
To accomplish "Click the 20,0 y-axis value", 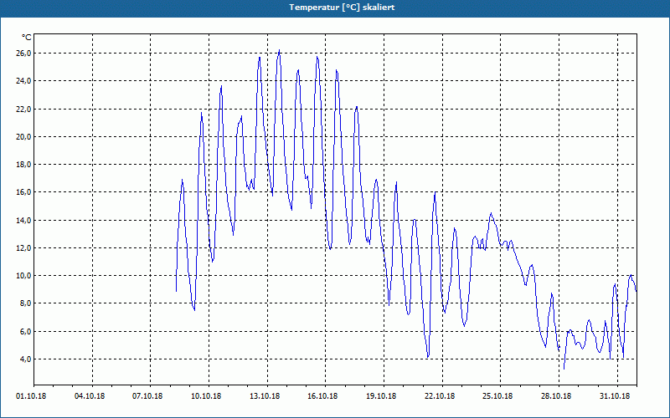I will (23, 137).
